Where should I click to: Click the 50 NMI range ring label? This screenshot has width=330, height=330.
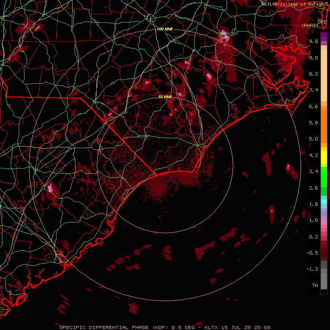(x=165, y=97)
